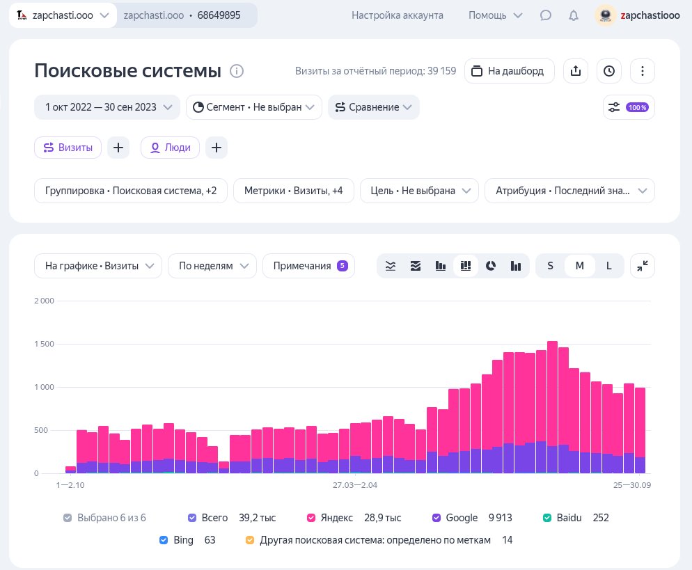Screen dimensions: 692x570
Task: Open the three-dot more options menu
Action: 642,71
